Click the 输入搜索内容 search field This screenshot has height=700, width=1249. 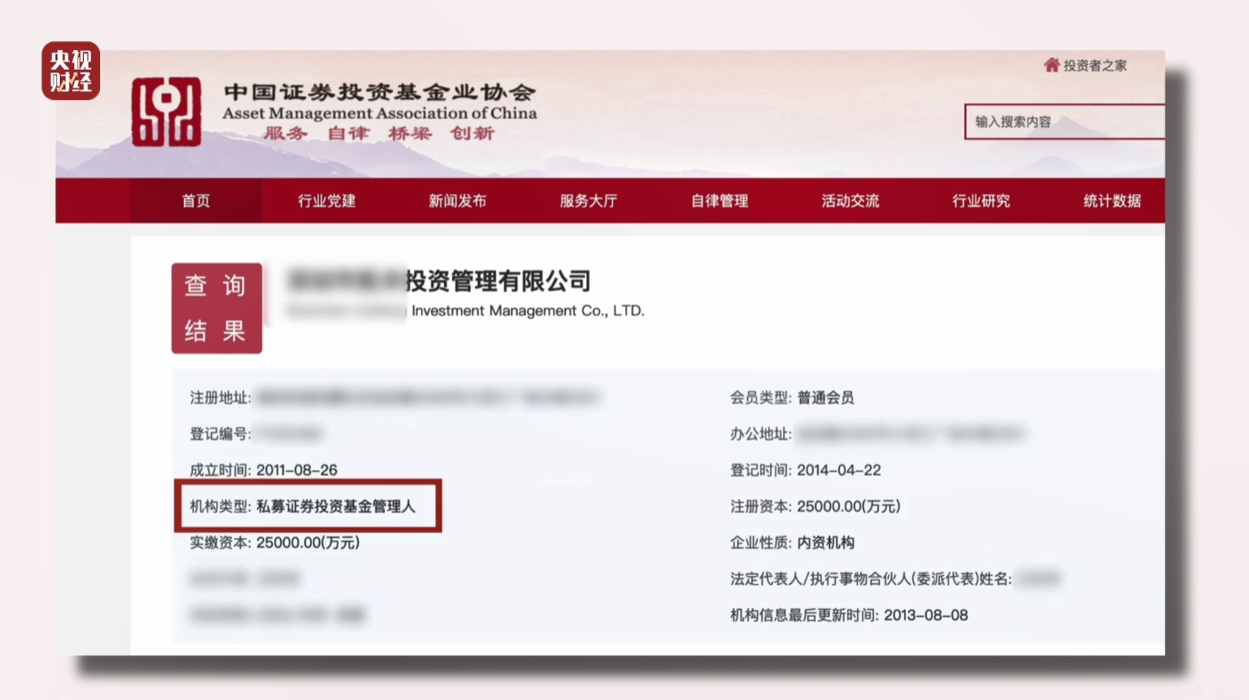[x=1063, y=122]
